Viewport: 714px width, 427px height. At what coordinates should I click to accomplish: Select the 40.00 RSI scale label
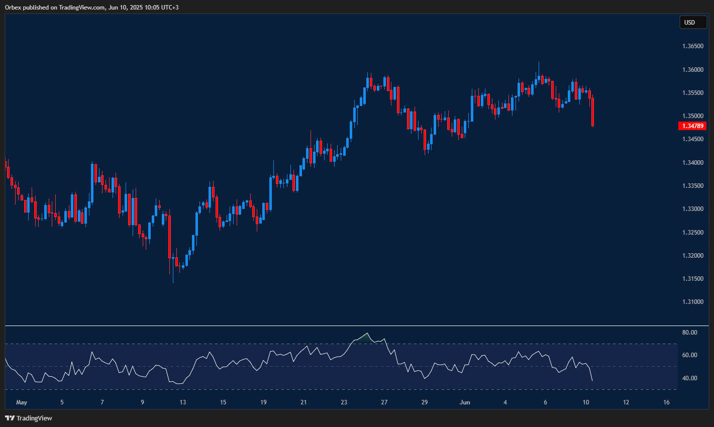689,378
